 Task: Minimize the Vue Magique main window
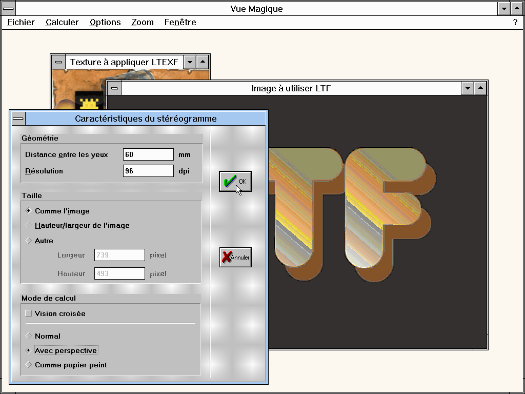tap(504, 8)
